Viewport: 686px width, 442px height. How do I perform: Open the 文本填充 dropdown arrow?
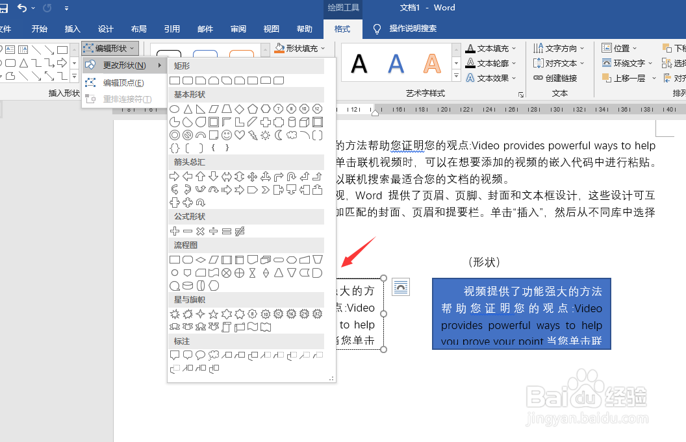click(514, 49)
